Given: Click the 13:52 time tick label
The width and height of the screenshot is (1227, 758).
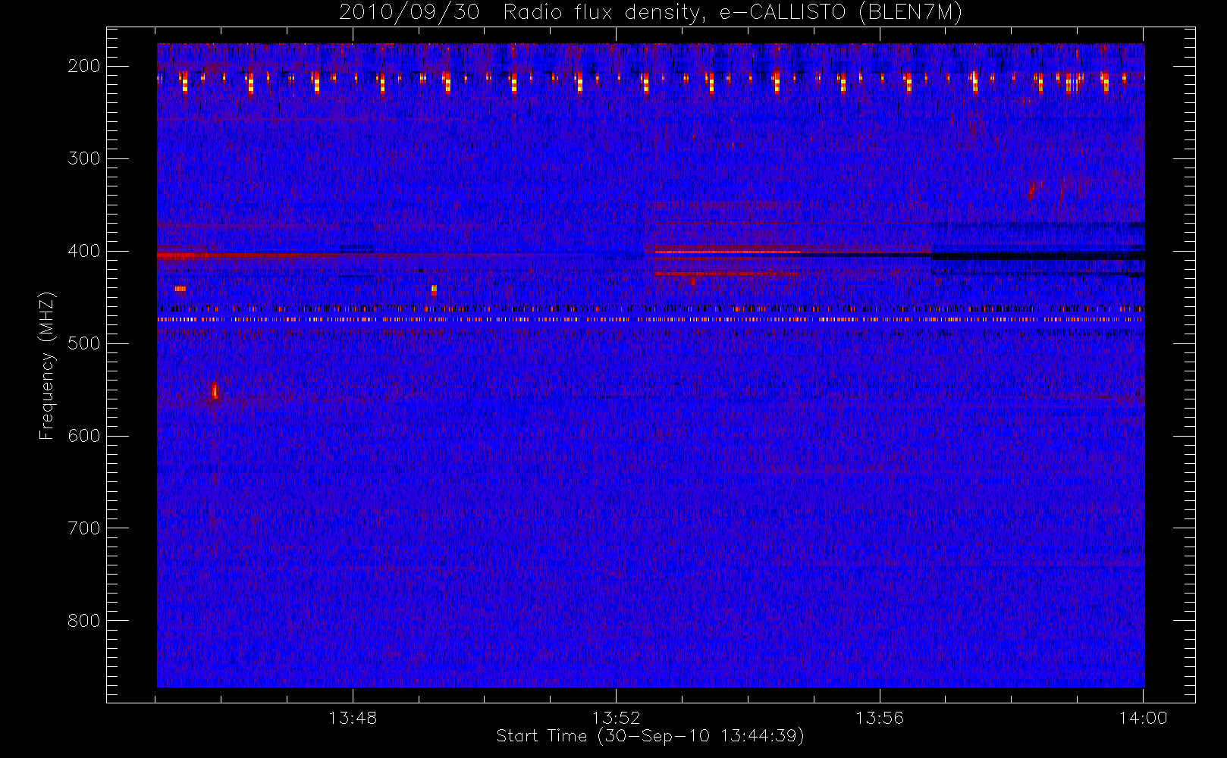Looking at the screenshot, I should coord(617,718).
